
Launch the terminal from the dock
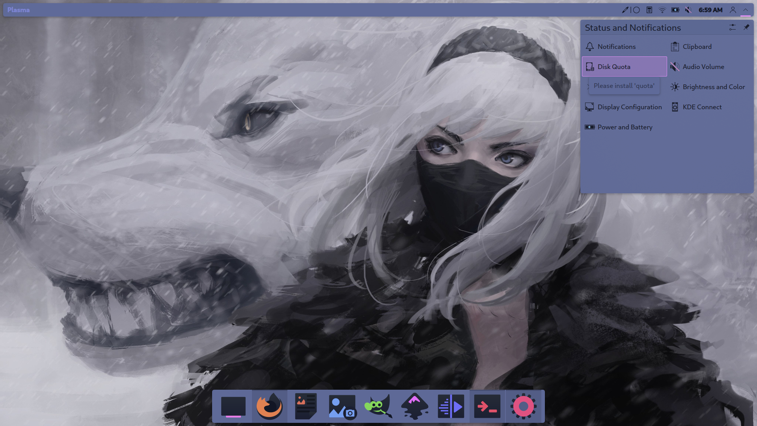487,406
